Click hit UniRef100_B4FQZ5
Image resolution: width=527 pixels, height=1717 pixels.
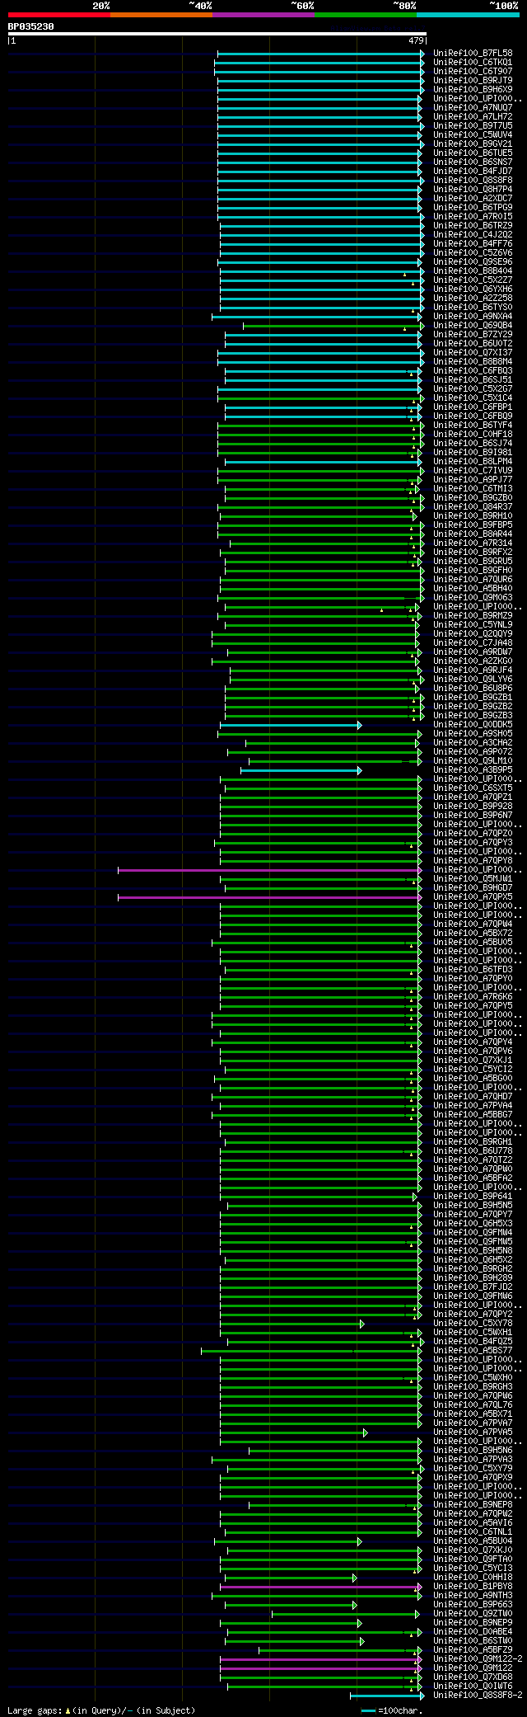[x=473, y=1342]
